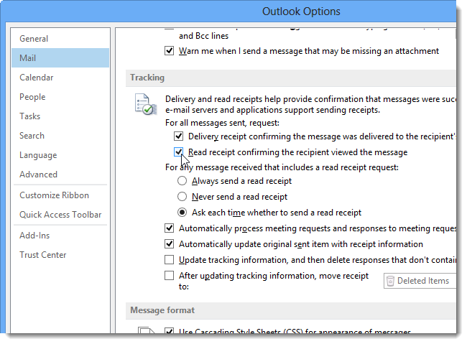Click the 'Delivery and read receipts help' description
The width and height of the screenshot is (467, 344).
(310, 104)
